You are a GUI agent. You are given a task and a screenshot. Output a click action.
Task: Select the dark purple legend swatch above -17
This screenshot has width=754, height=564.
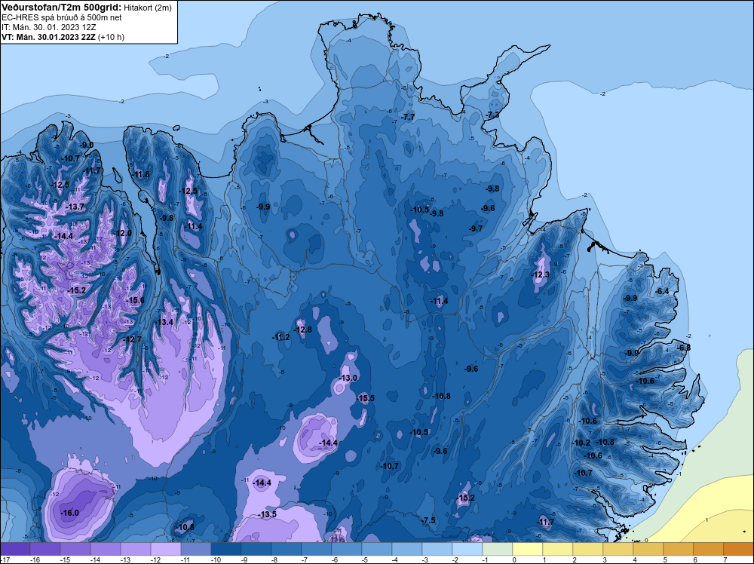pyautogui.click(x=15, y=549)
